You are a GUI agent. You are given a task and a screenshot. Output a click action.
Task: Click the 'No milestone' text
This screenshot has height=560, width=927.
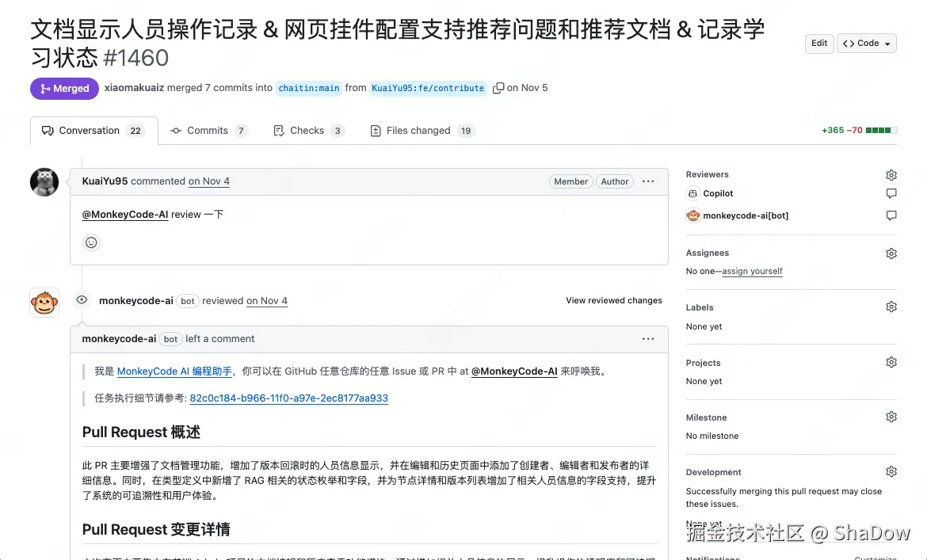pyautogui.click(x=711, y=436)
